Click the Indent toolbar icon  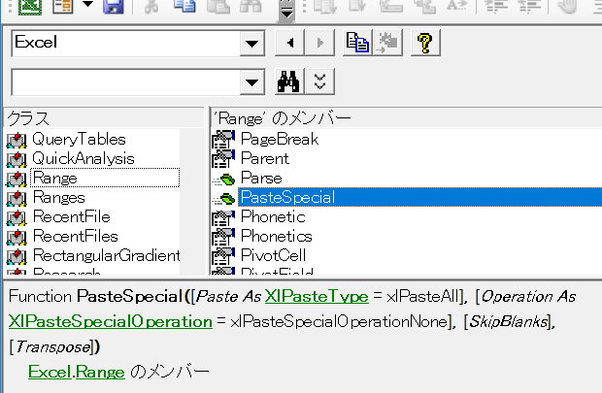496,6
